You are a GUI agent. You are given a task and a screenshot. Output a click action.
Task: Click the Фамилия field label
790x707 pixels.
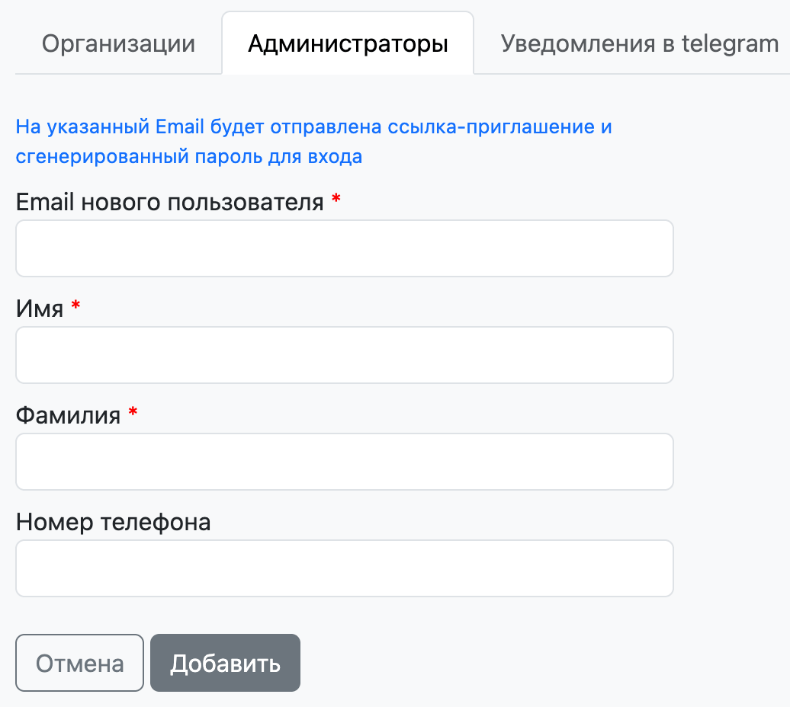68,416
